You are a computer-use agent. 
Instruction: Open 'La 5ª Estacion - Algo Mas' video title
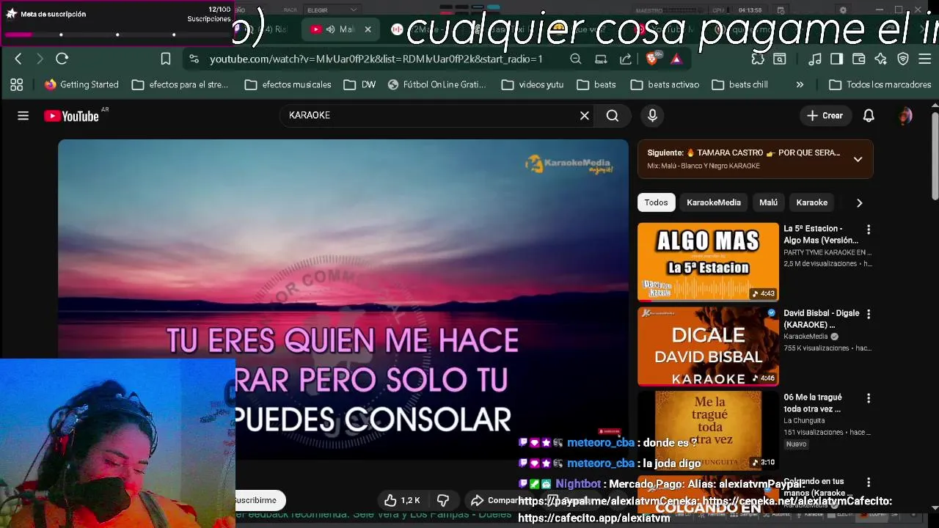[x=821, y=235]
